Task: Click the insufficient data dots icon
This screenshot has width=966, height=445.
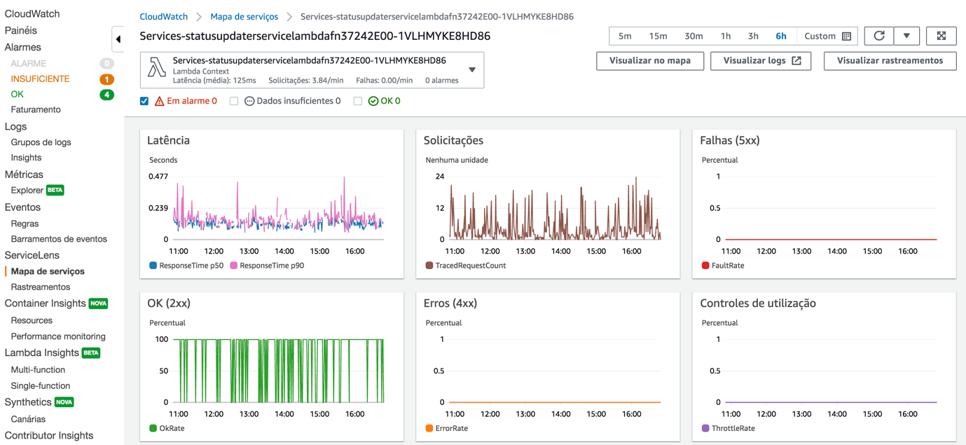Action: [249, 101]
